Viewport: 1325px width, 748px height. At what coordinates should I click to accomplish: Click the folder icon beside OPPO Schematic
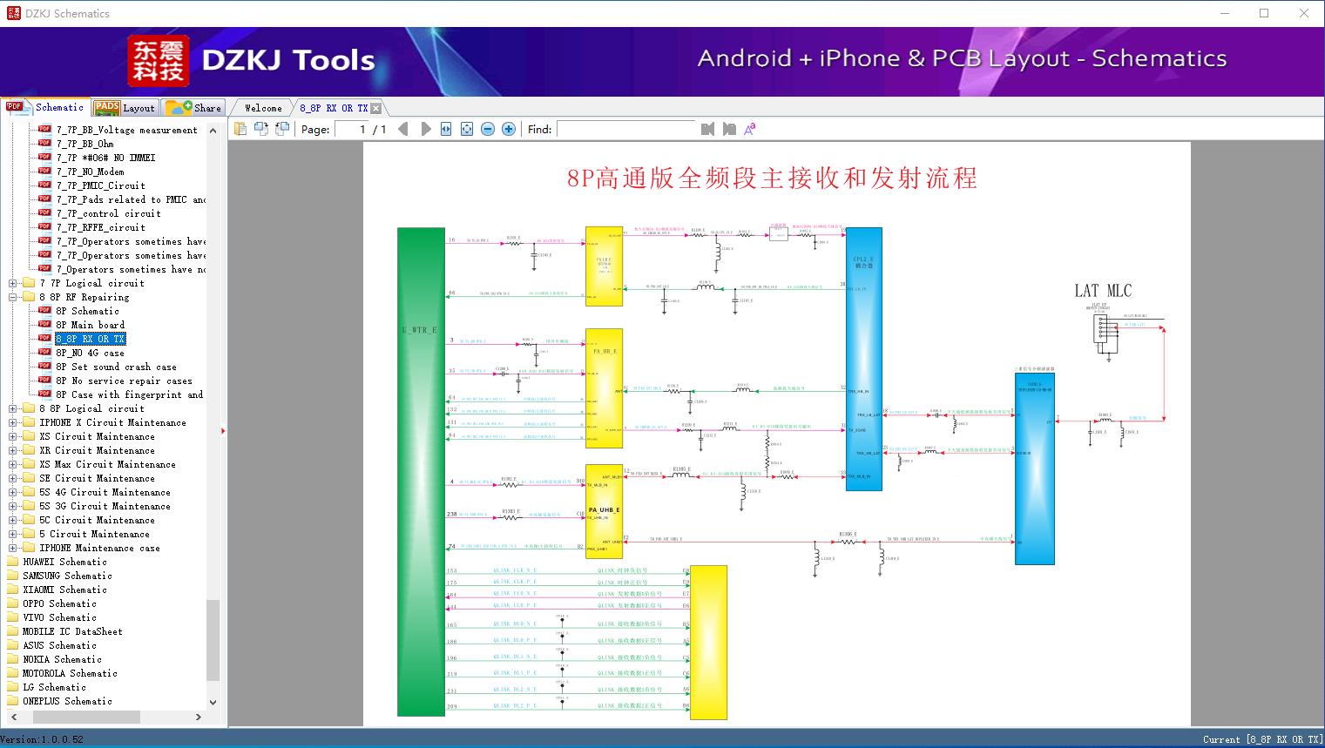tap(12, 603)
